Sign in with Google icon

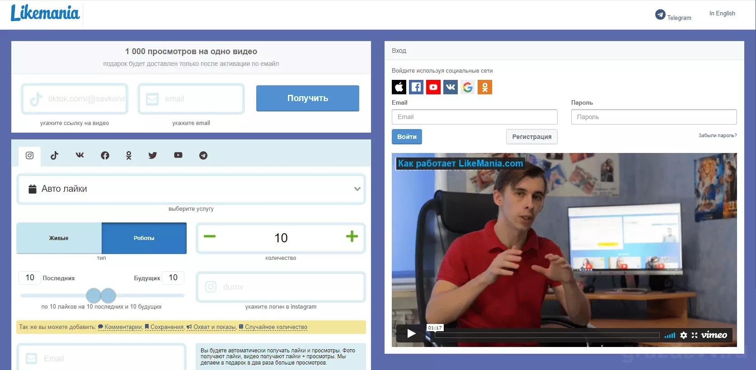(x=468, y=87)
